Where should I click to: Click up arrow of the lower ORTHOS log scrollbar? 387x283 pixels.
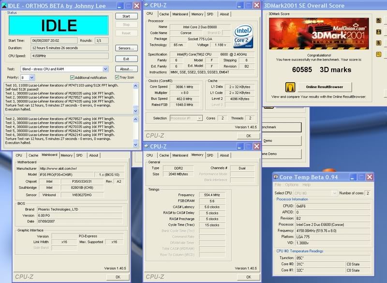pos(135,119)
